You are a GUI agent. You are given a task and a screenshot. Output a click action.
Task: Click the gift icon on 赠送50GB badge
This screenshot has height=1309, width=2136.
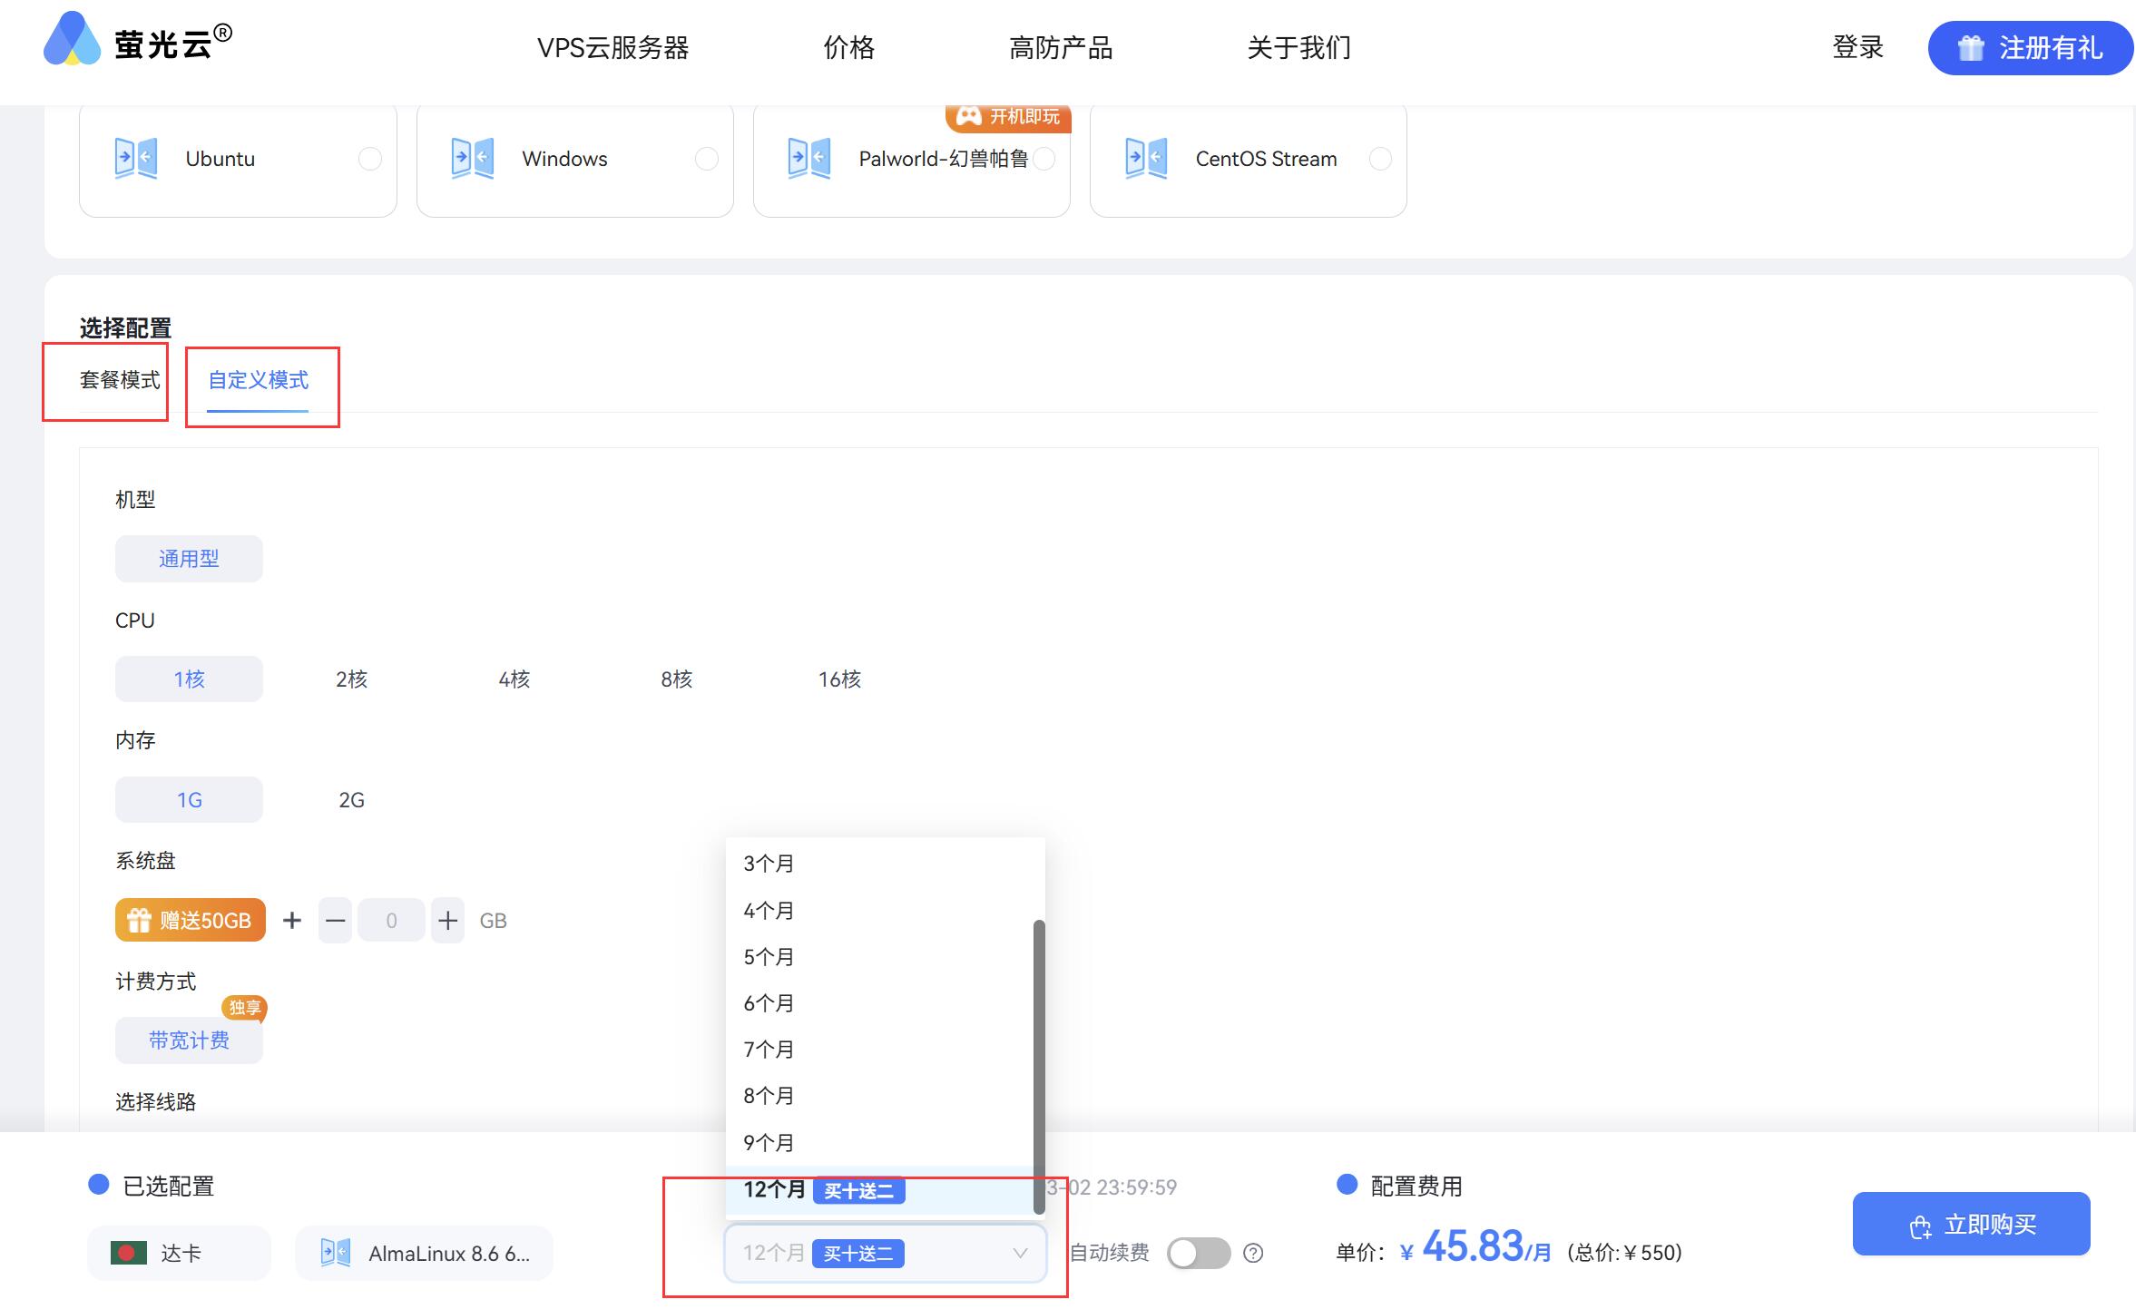141,919
